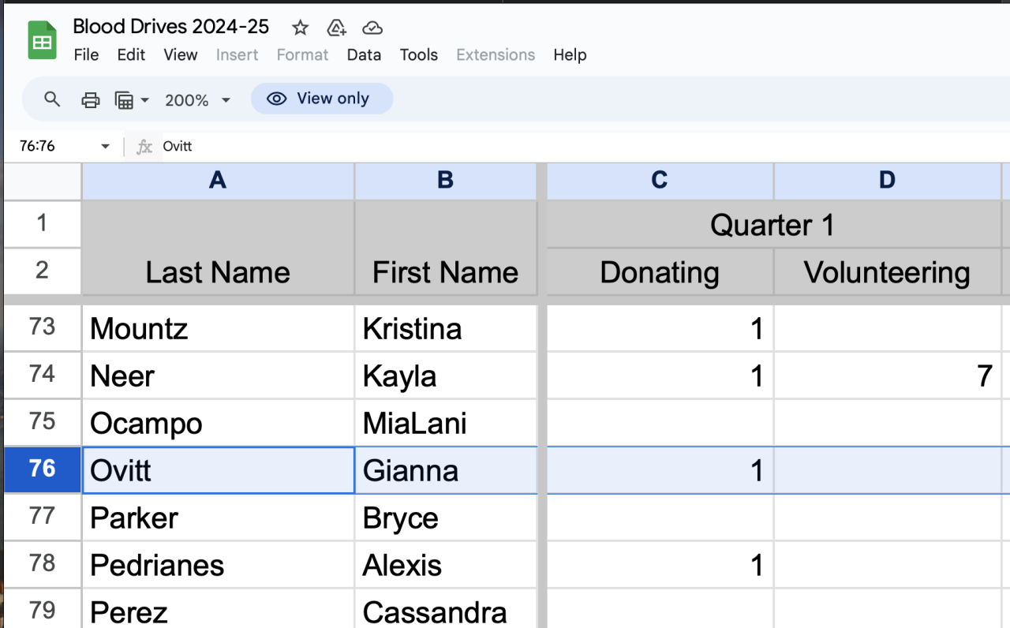Open the Tools menu
This screenshot has height=628, width=1010.
[x=418, y=54]
